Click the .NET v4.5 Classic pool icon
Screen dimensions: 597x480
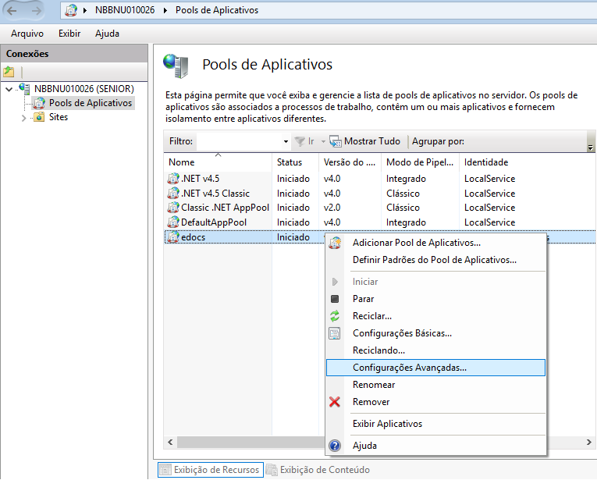[x=173, y=193]
